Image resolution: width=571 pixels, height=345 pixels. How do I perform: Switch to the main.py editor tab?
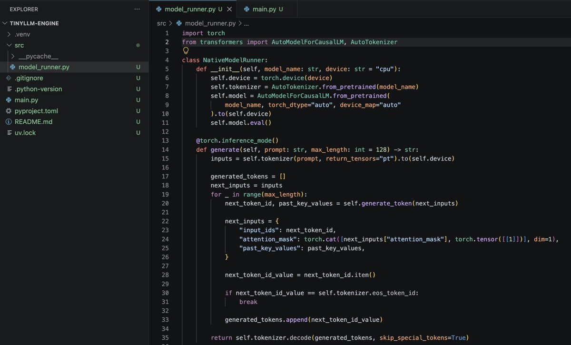267,9
